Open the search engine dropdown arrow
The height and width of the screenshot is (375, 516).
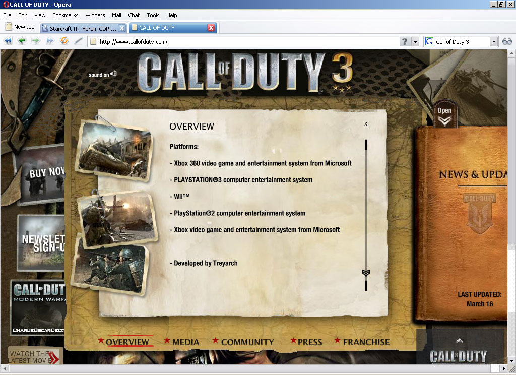tap(493, 42)
